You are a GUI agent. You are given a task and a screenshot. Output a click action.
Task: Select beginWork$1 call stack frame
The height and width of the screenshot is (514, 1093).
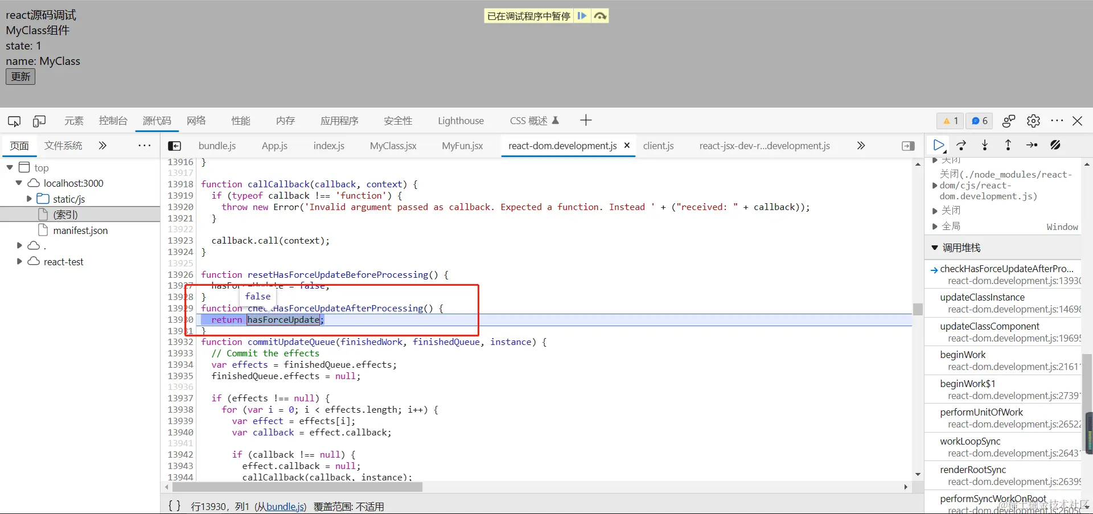tap(1003, 389)
